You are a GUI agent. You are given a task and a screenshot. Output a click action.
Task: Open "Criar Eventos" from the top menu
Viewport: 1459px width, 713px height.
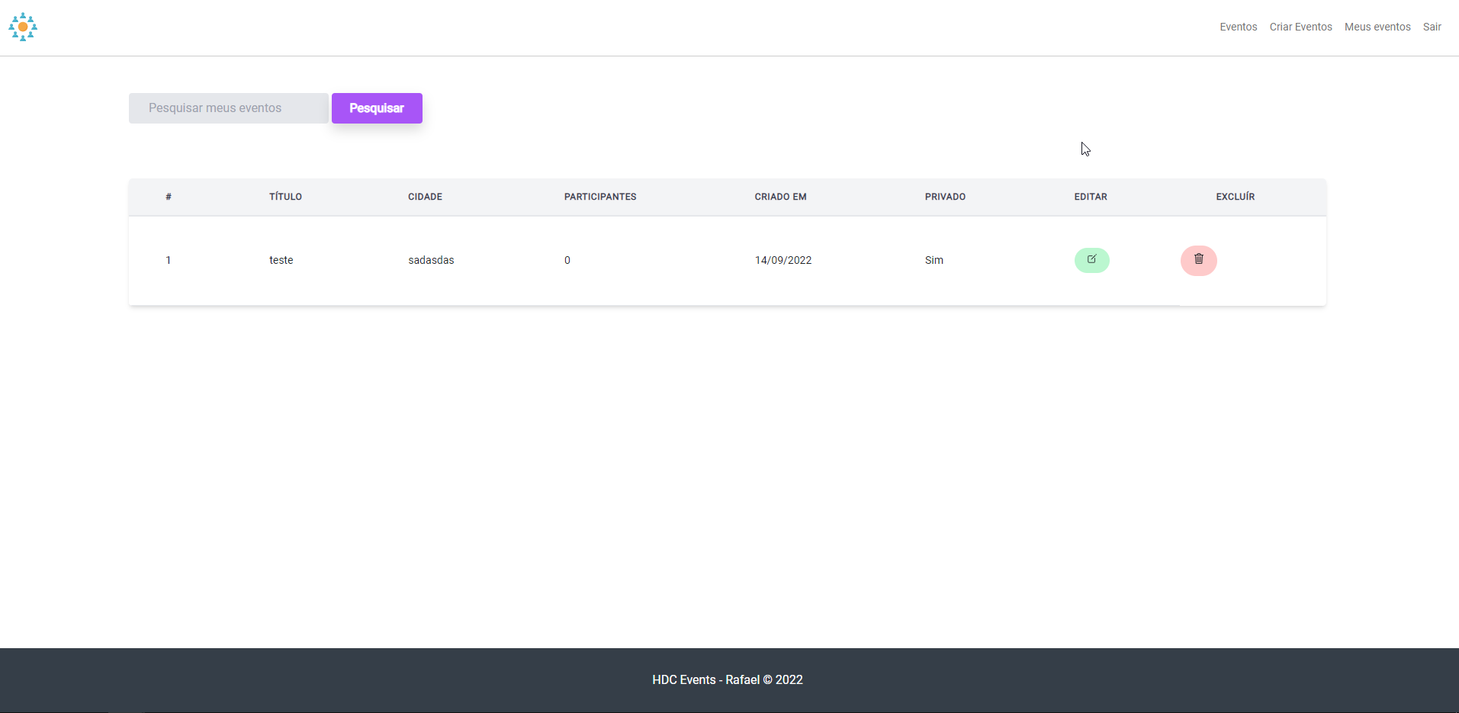[x=1300, y=27]
